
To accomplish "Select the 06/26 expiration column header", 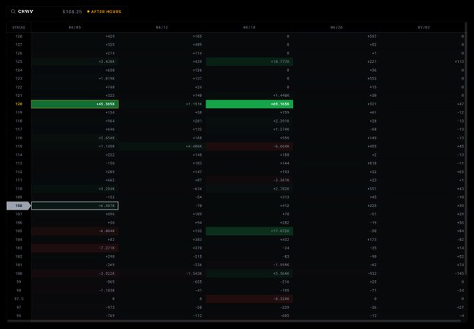I will coord(337,27).
